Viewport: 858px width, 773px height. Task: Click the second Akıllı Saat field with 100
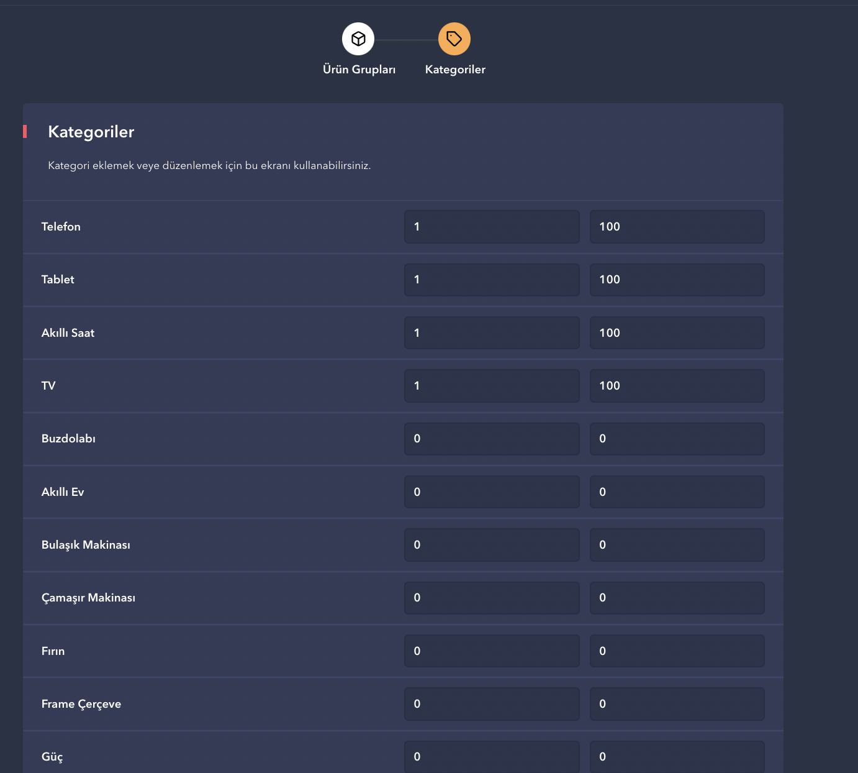[677, 333]
